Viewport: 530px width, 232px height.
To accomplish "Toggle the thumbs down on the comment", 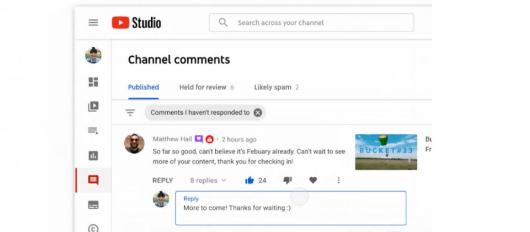I will tap(287, 181).
